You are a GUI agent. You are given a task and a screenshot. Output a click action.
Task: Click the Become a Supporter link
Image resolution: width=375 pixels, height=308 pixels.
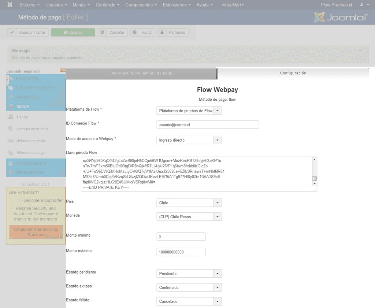pyautogui.click(x=40, y=200)
